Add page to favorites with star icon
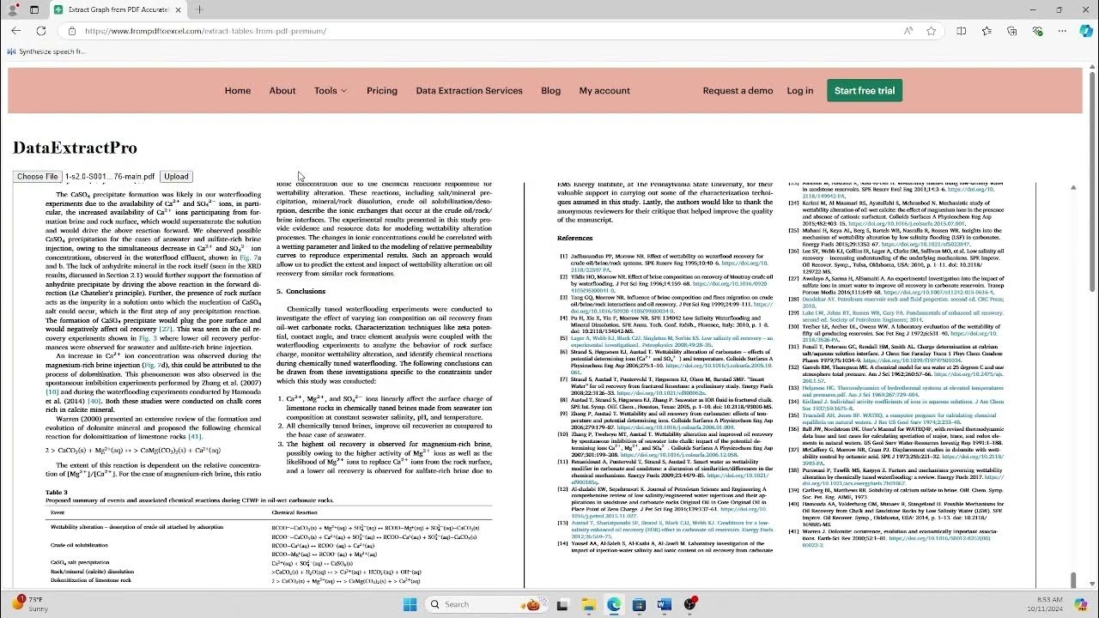 932,31
